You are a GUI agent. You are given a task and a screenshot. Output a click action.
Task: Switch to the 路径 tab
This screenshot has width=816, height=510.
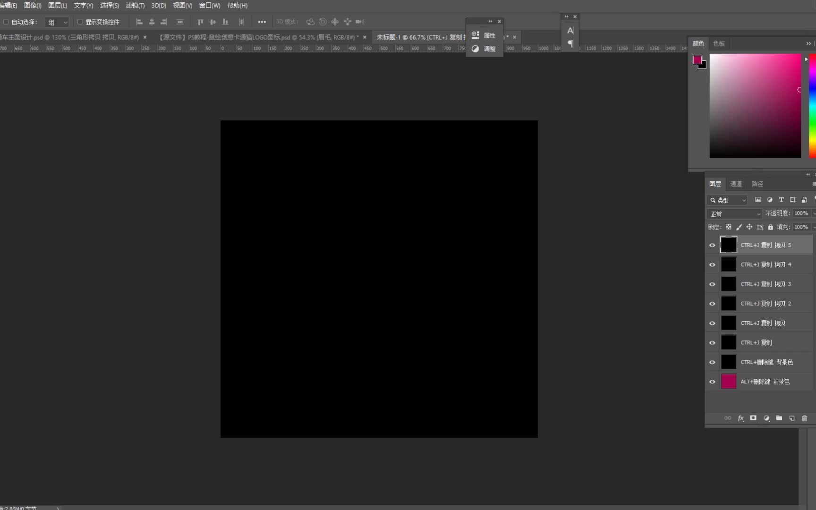[757, 184]
